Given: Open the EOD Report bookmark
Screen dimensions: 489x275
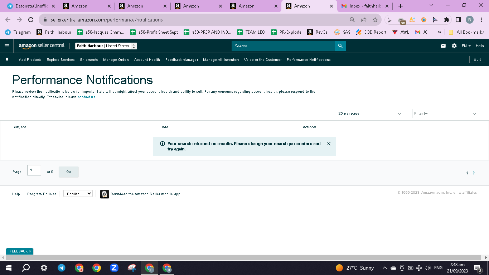Looking at the screenshot, I should pyautogui.click(x=371, y=32).
